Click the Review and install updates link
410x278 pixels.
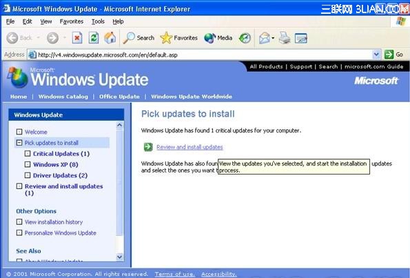(189, 147)
